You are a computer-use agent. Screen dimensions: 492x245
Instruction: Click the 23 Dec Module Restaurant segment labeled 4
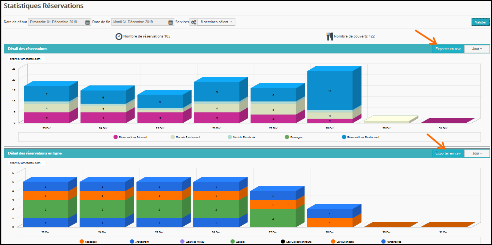(x=47, y=108)
